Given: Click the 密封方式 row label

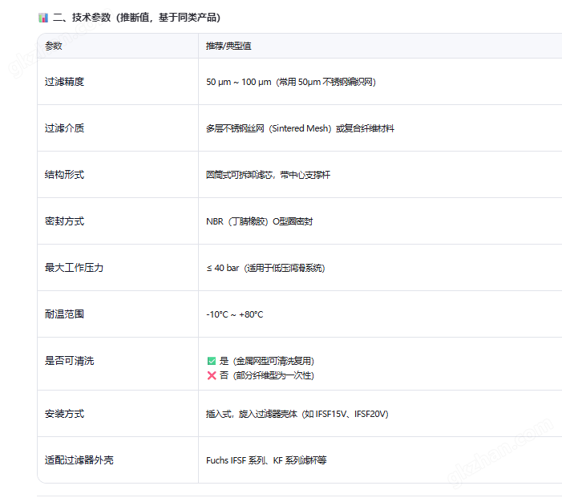Looking at the screenshot, I should coord(64,221).
